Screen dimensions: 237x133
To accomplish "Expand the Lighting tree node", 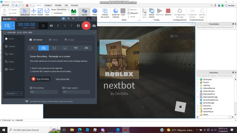I will pos(197,85).
